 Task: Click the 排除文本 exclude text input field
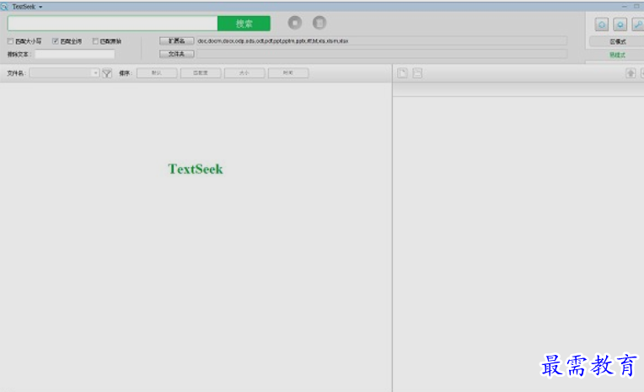[75, 54]
